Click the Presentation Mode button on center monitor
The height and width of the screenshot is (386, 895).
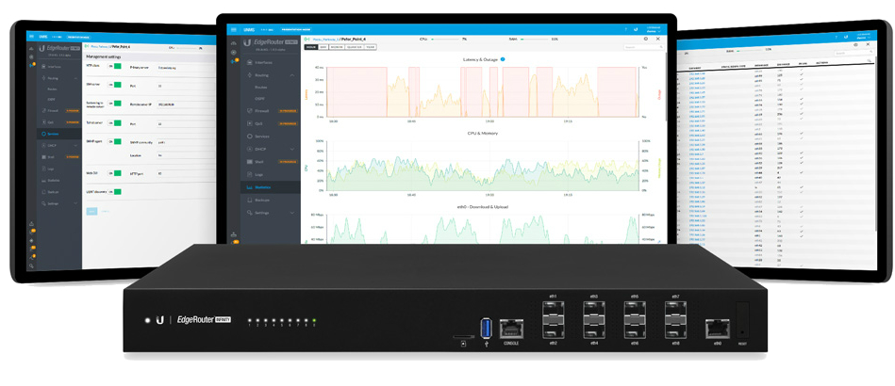296,29
